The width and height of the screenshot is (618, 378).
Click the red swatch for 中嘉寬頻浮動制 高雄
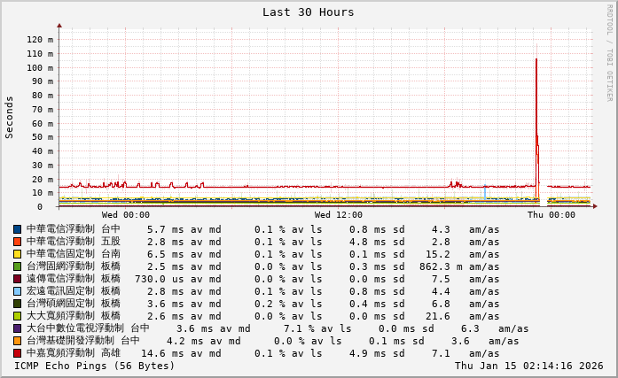17,353
